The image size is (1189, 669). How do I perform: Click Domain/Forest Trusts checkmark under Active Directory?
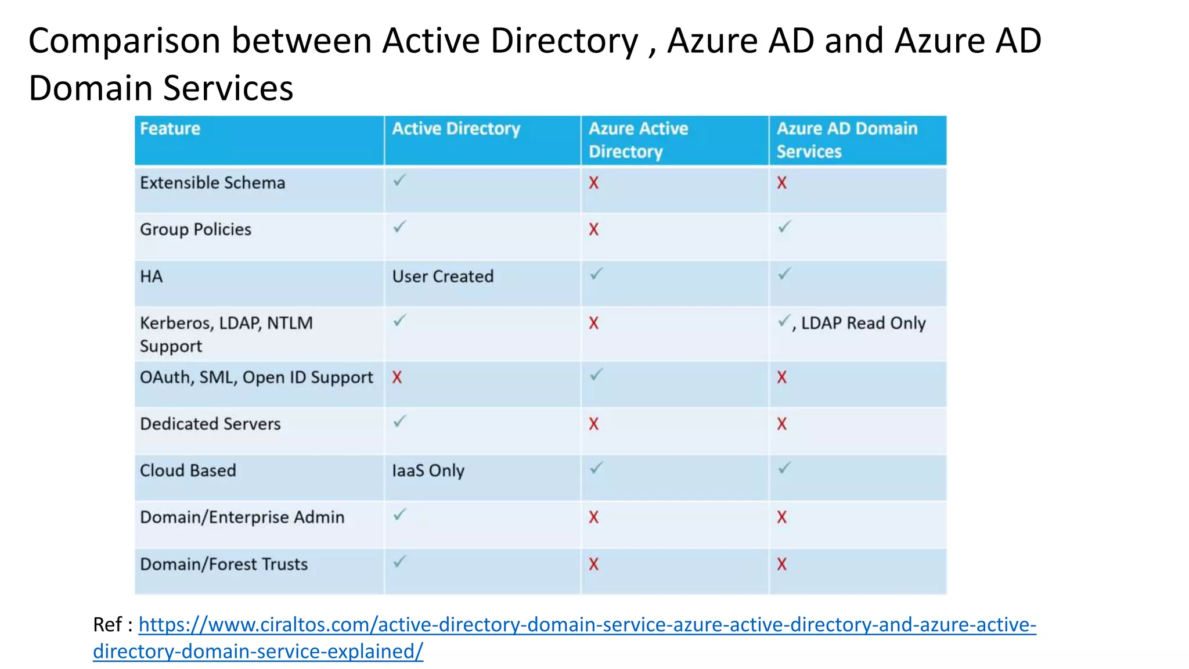399,562
